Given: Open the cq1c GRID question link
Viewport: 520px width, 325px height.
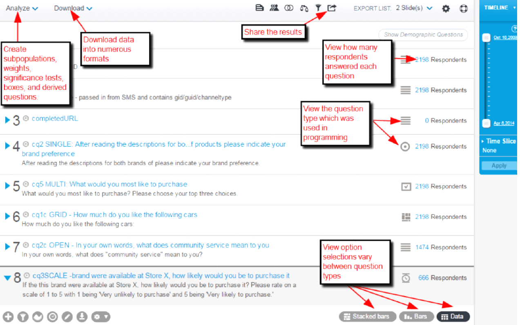Looking at the screenshot, I should [114, 215].
